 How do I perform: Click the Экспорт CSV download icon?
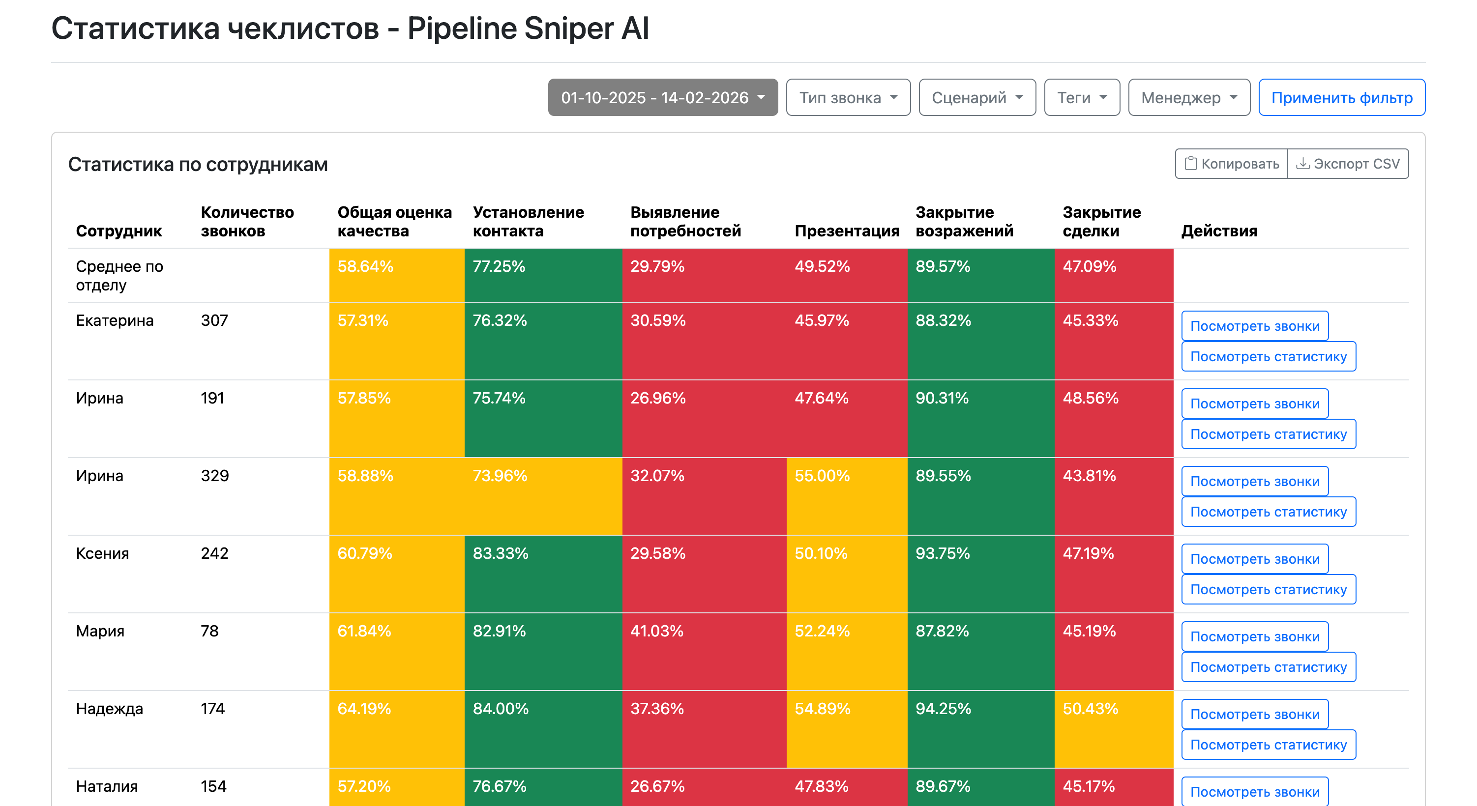point(1302,164)
